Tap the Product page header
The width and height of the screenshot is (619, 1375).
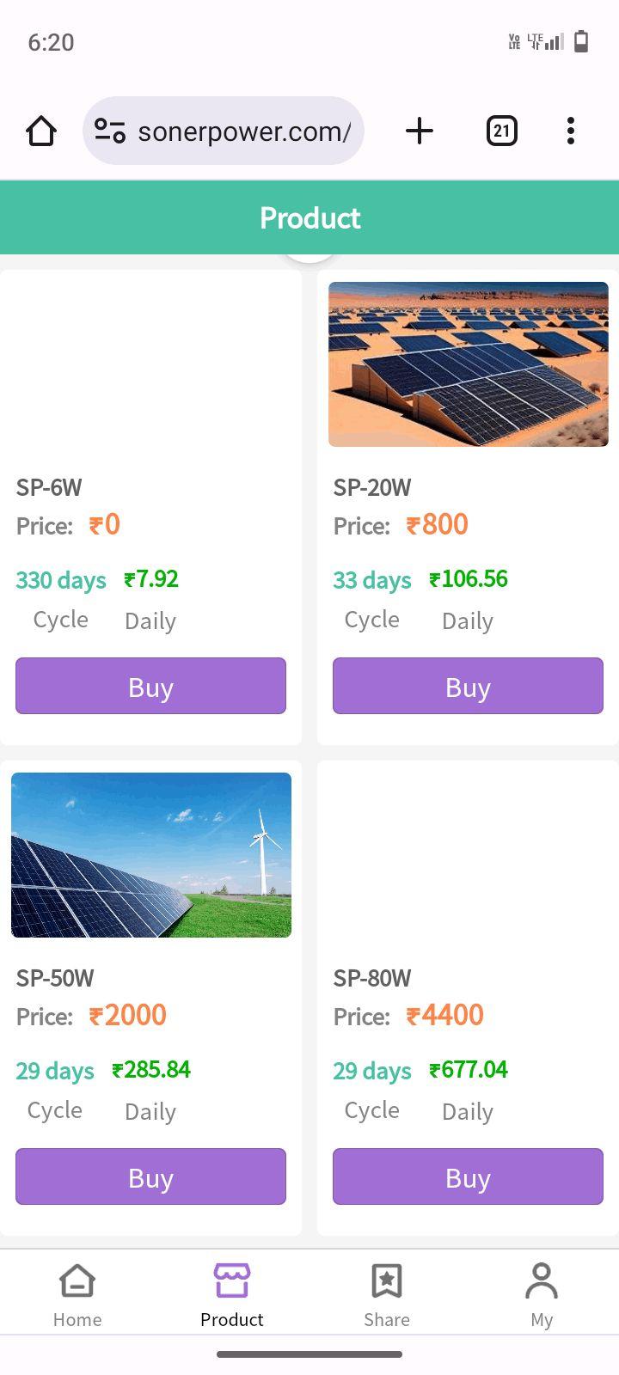(309, 218)
